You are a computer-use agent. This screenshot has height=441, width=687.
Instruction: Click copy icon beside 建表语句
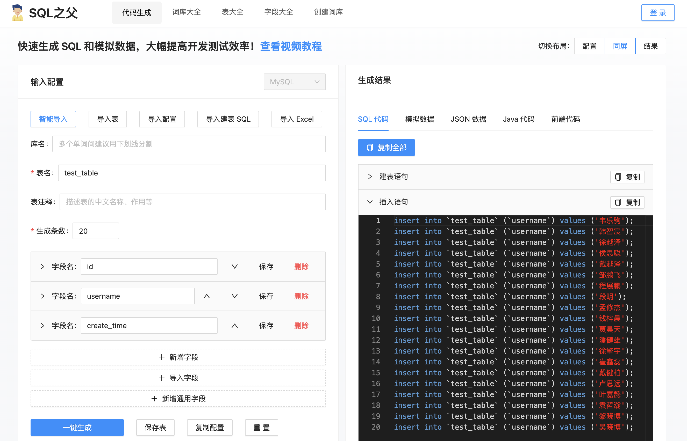[618, 177]
